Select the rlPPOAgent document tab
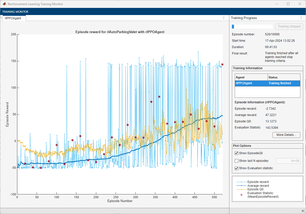306x214 pixels. pos(13,18)
